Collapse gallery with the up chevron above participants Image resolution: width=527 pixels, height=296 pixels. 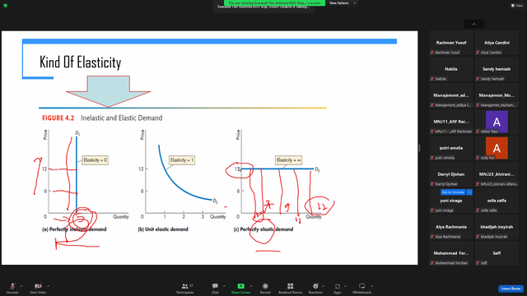pyautogui.click(x=474, y=24)
